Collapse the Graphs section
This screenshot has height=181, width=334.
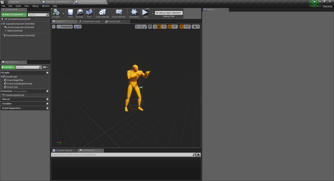(2, 73)
